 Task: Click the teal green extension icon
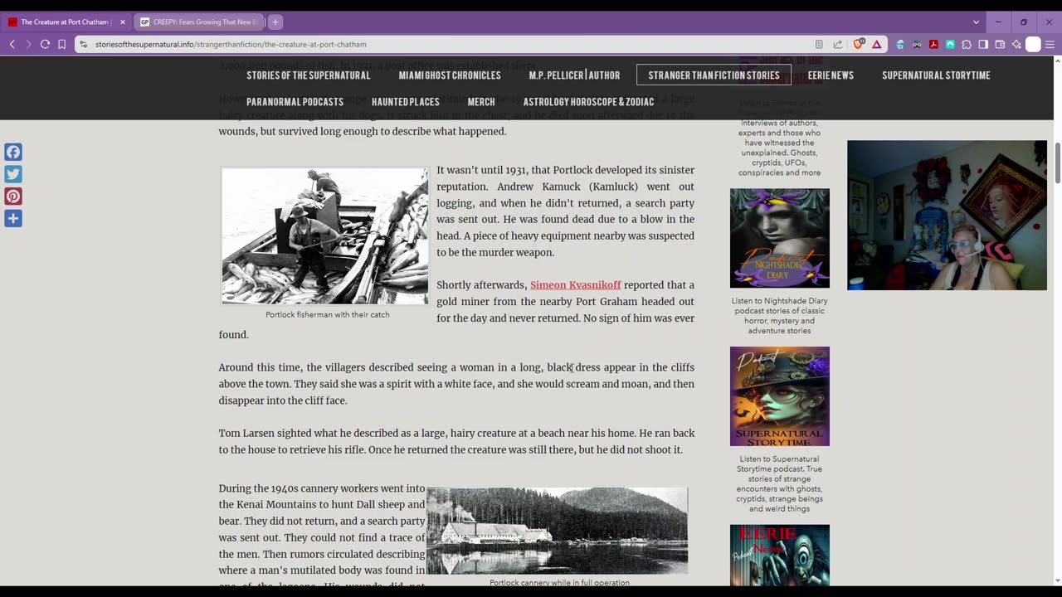[x=950, y=44]
